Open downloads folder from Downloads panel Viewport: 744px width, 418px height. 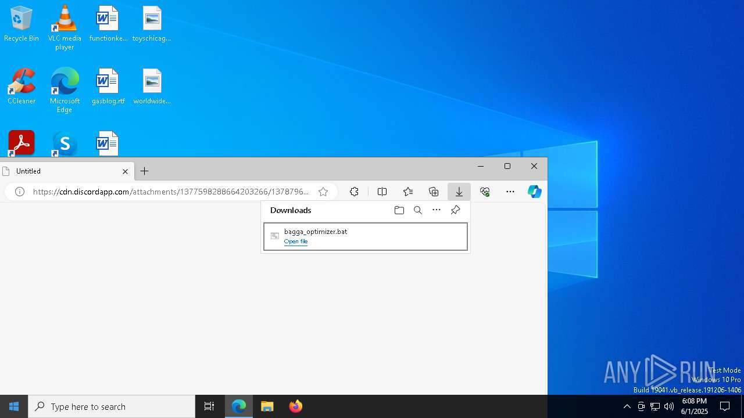pyautogui.click(x=399, y=210)
